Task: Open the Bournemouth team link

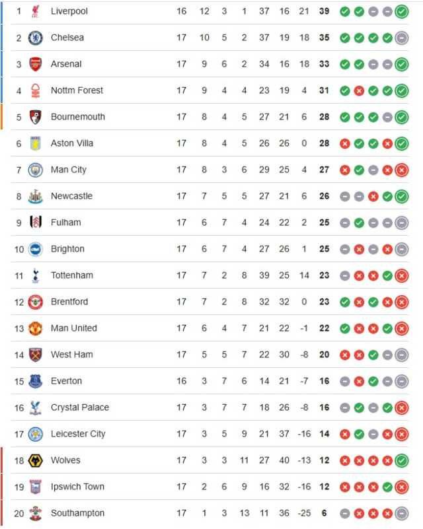Action: [78, 117]
